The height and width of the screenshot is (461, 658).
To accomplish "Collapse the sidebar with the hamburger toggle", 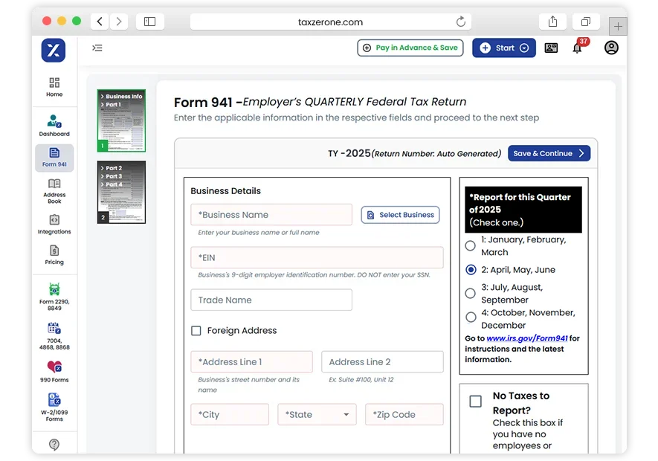I will click(x=97, y=47).
